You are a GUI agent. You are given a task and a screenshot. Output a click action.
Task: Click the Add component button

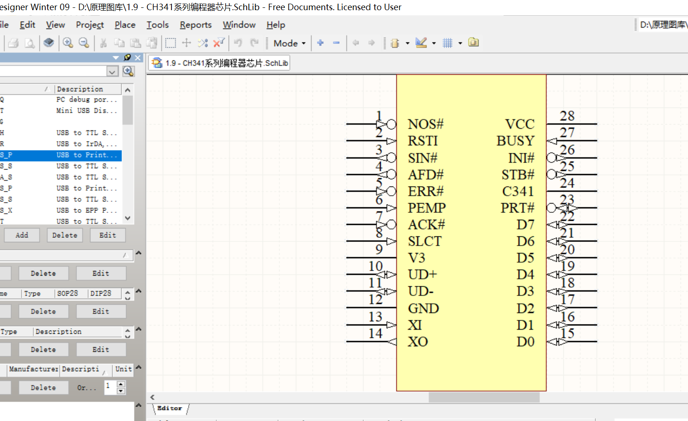point(22,235)
